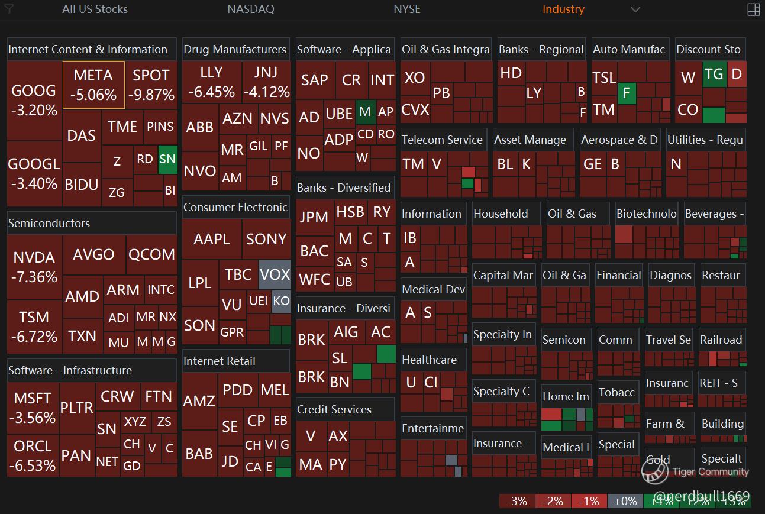Select the PLTR stock tile
The width and height of the screenshot is (765, 514).
pos(77,408)
